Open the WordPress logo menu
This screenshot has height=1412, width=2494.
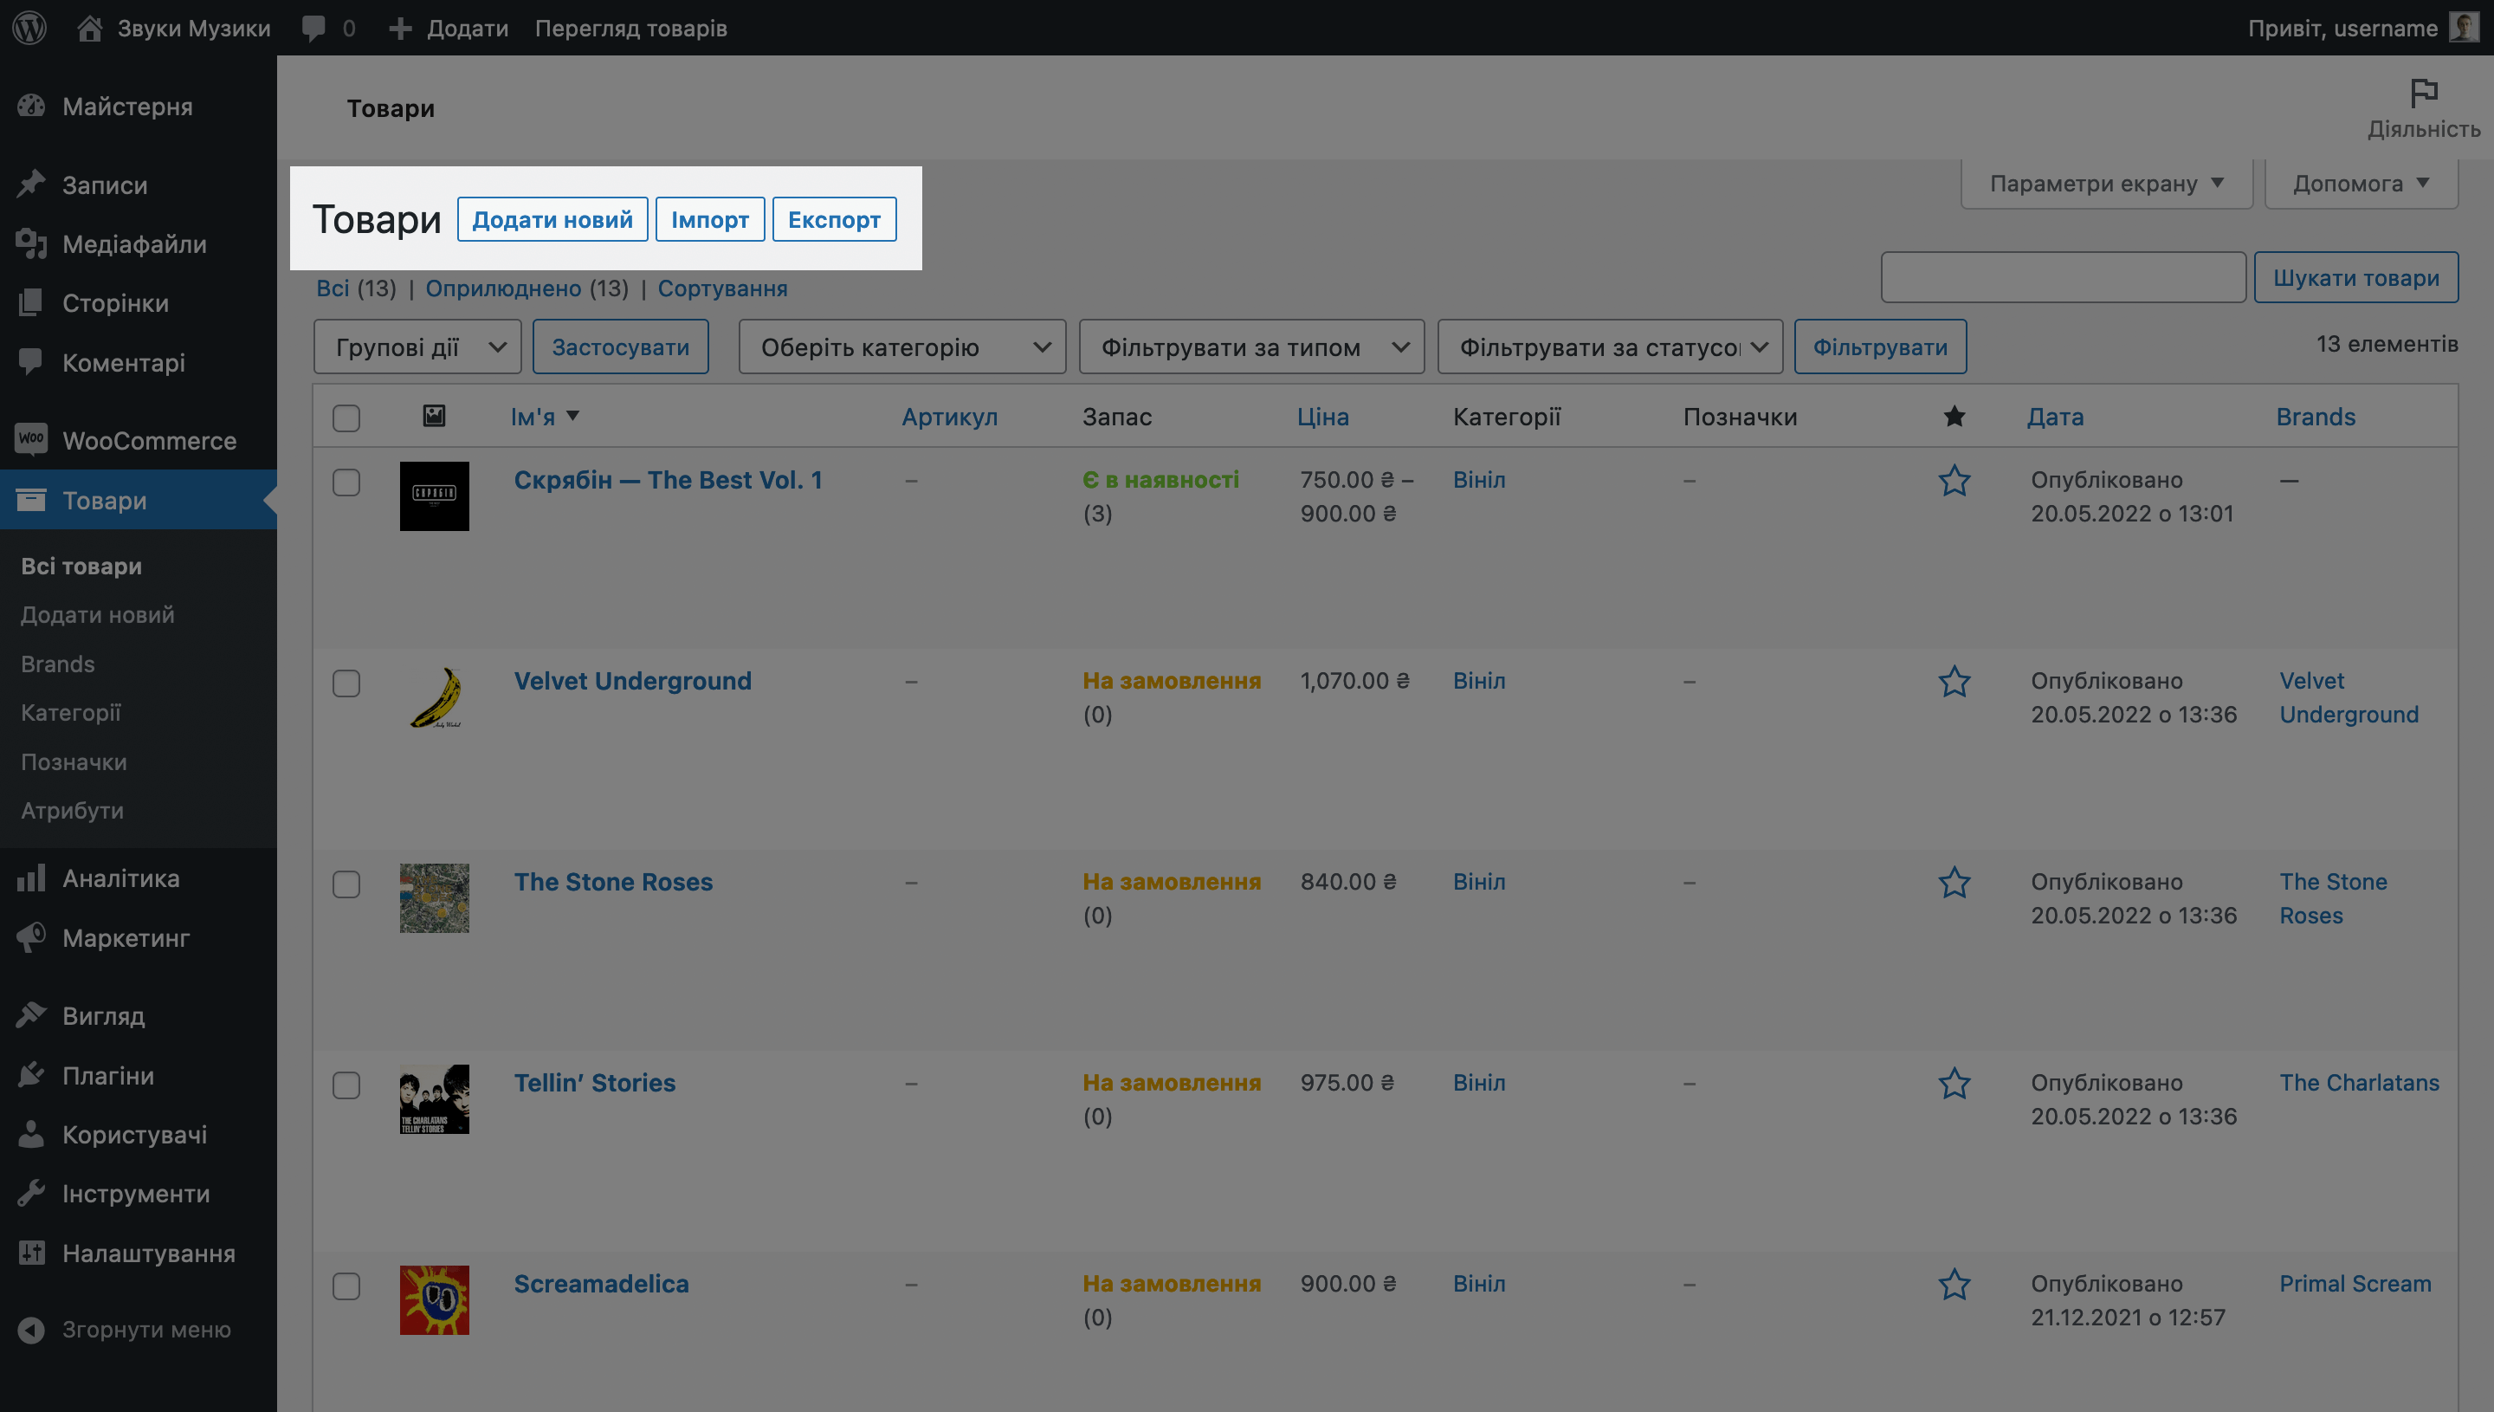point(30,27)
